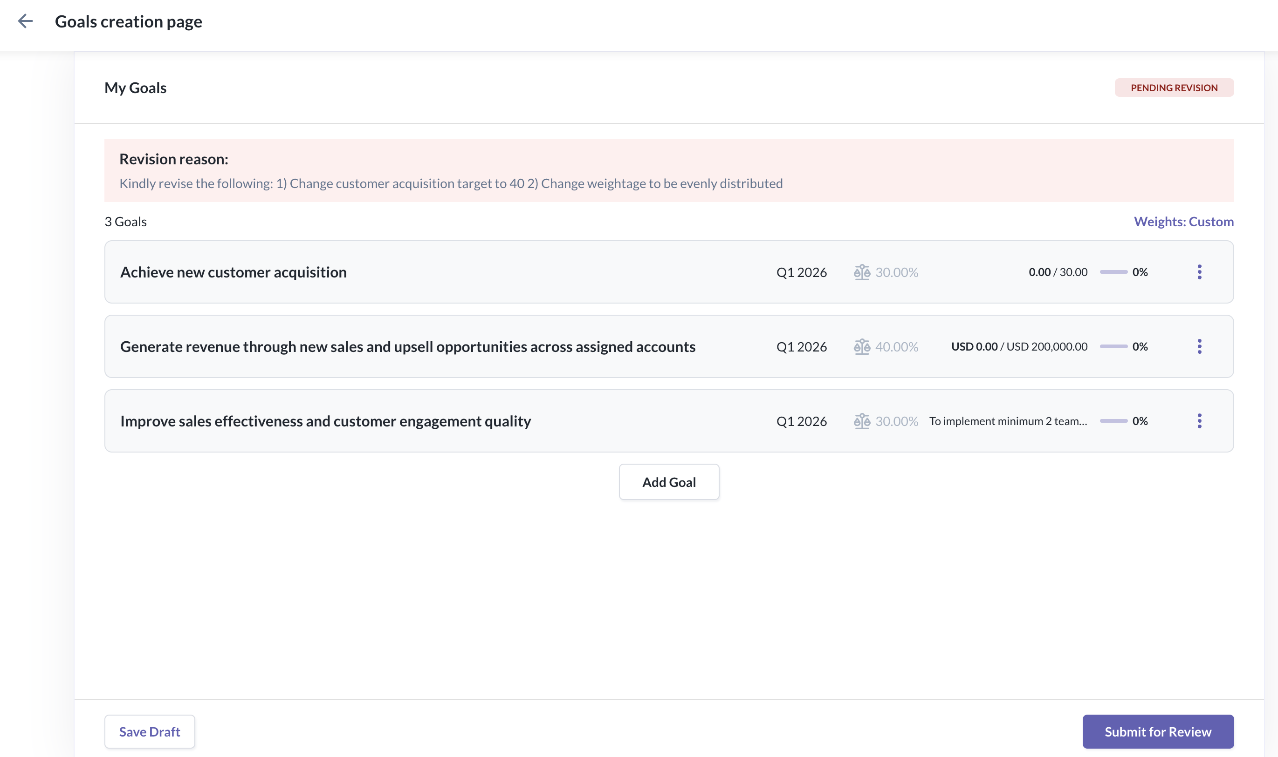
Task: Save Draft of the goals
Action: pos(150,731)
